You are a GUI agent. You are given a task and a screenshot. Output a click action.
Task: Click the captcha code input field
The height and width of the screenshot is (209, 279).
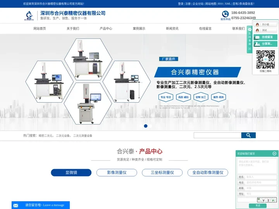click(247, 200)
